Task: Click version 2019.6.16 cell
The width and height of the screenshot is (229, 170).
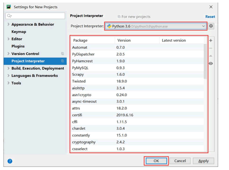Action: pyautogui.click(x=125, y=115)
